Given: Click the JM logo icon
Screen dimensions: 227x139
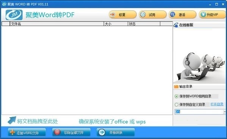Looking at the screenshot, I should pos(14,15).
